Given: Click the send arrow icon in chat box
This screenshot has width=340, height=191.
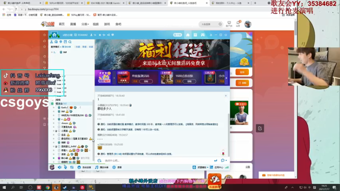Looking at the screenshot, I should 215,160.
